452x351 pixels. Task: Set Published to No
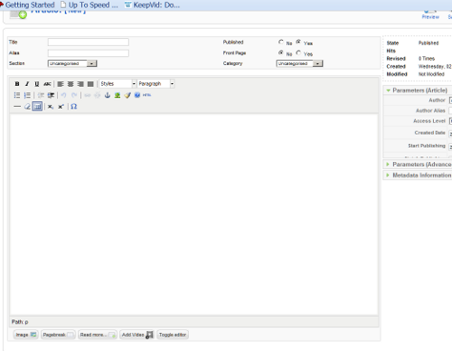(281, 42)
